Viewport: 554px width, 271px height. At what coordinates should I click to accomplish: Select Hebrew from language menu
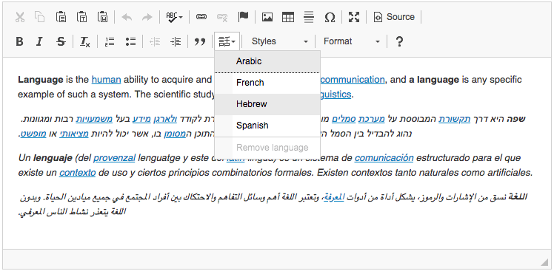tap(267, 104)
